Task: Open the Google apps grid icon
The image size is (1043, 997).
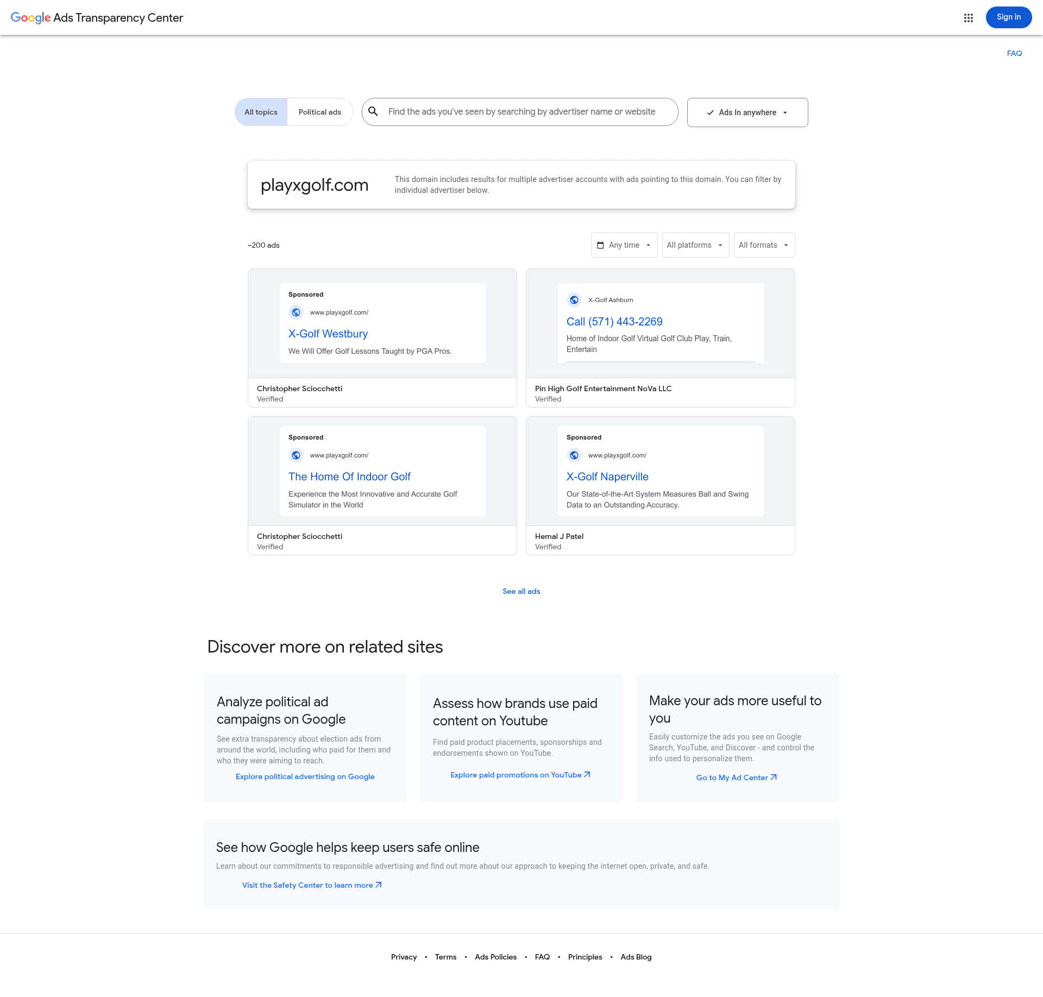Action: tap(968, 18)
